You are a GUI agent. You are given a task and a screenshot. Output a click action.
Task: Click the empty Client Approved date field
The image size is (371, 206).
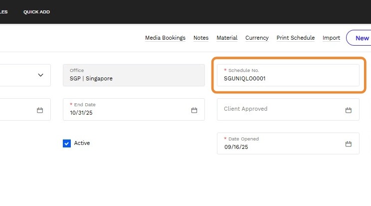279,109
